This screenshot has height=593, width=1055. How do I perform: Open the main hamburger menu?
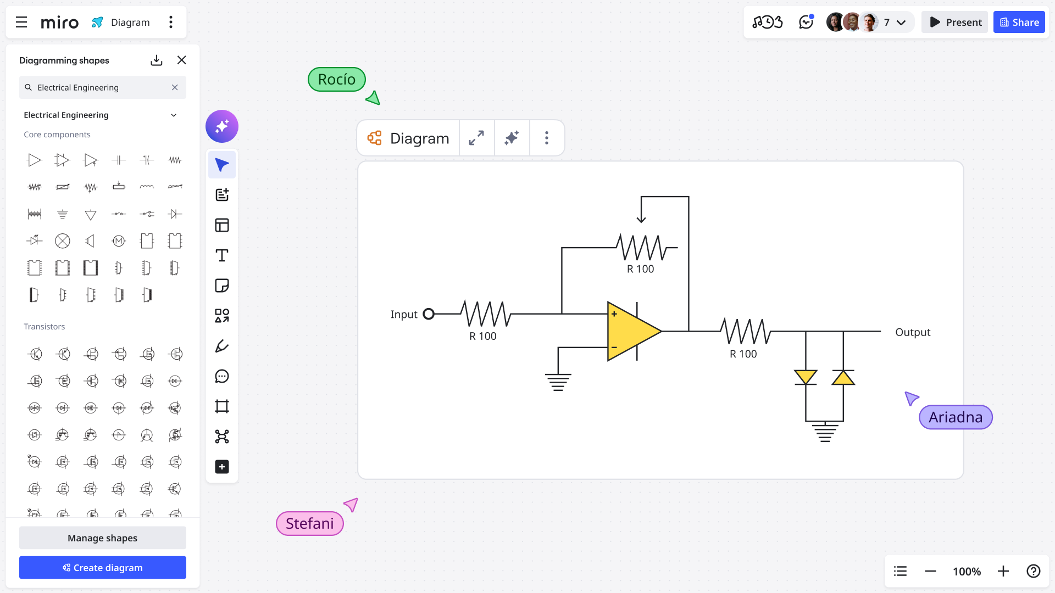pos(21,23)
